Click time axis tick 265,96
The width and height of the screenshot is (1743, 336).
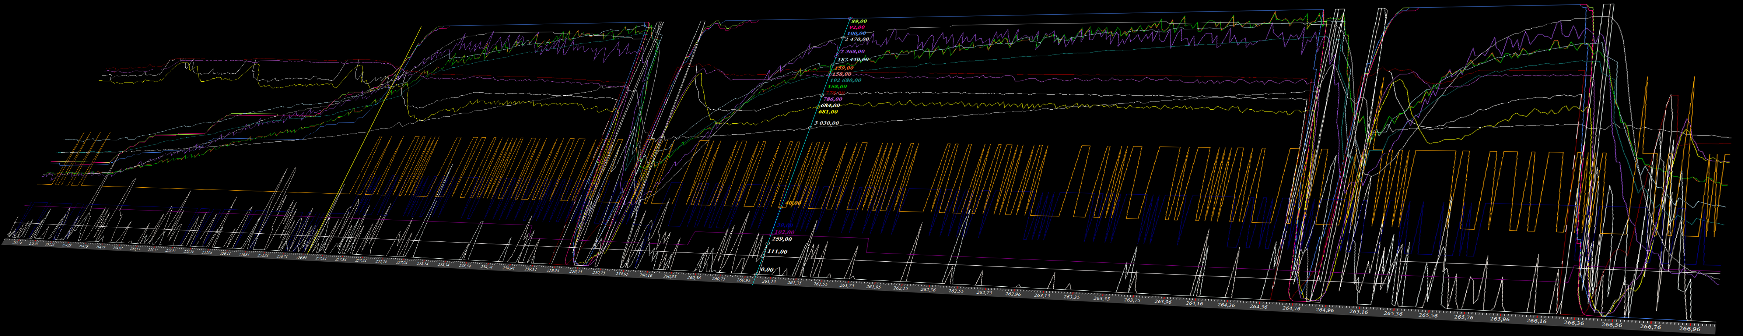[x=1500, y=319]
